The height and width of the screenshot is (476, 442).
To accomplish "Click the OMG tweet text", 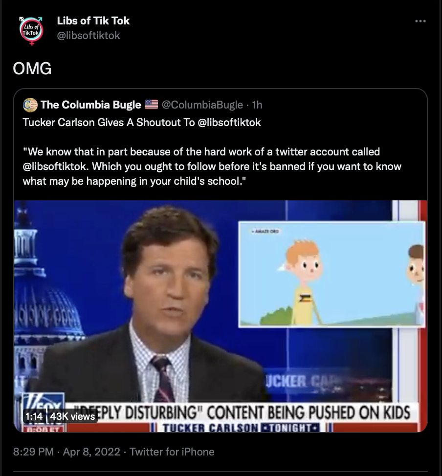I will (x=32, y=68).
